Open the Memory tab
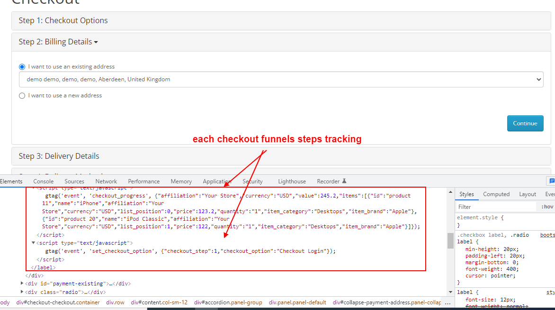Image resolution: width=555 pixels, height=310 pixels. [x=181, y=181]
